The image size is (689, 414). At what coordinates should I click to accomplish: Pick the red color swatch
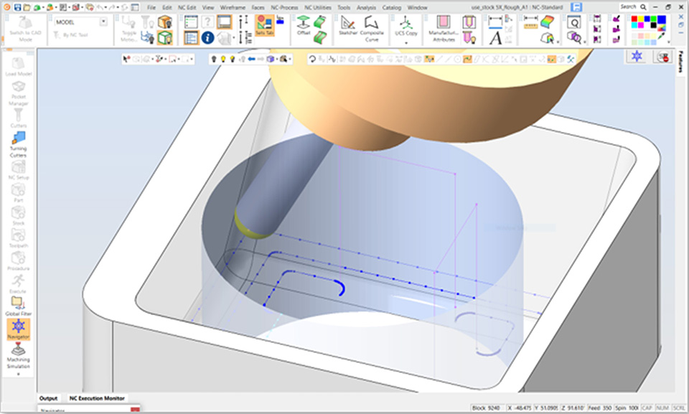tap(634, 19)
